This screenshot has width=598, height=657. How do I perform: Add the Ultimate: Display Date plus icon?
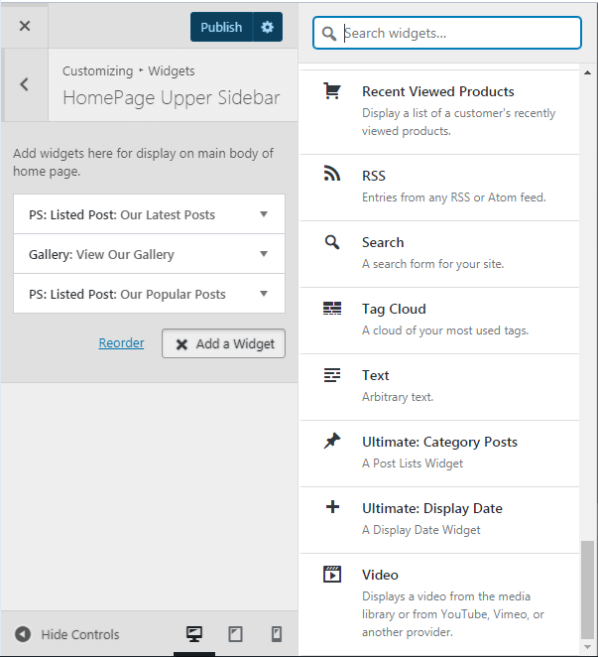click(x=332, y=507)
